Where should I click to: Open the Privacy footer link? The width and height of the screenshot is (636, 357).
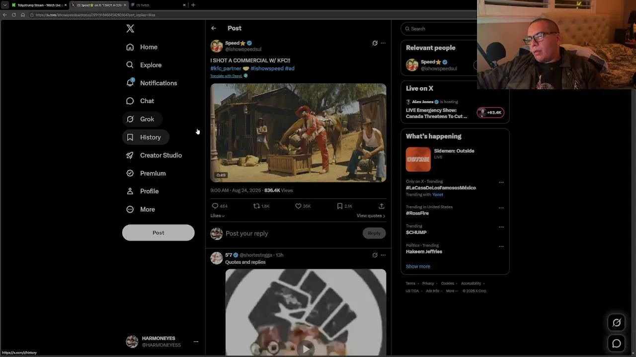point(428,284)
